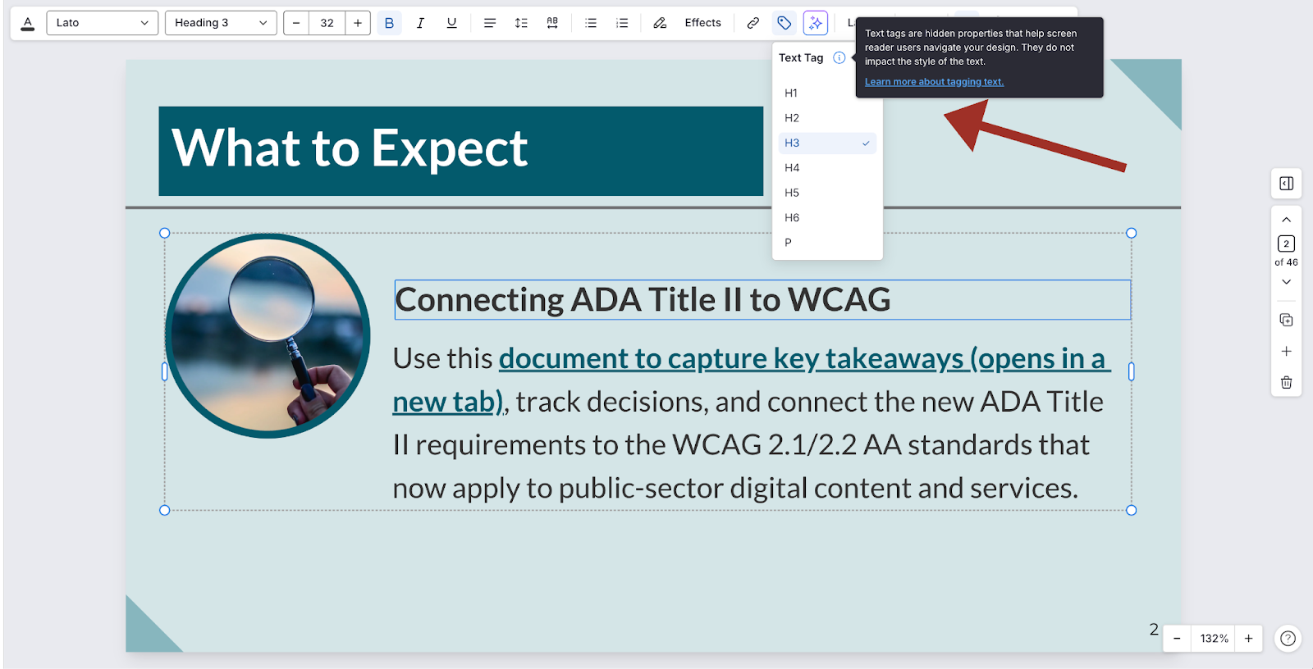Click the document to capture key takeaways link
This screenshot has width=1313, height=669.
(750, 380)
